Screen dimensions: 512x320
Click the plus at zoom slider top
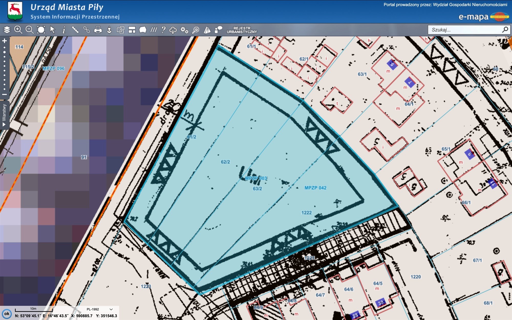pos(4,41)
